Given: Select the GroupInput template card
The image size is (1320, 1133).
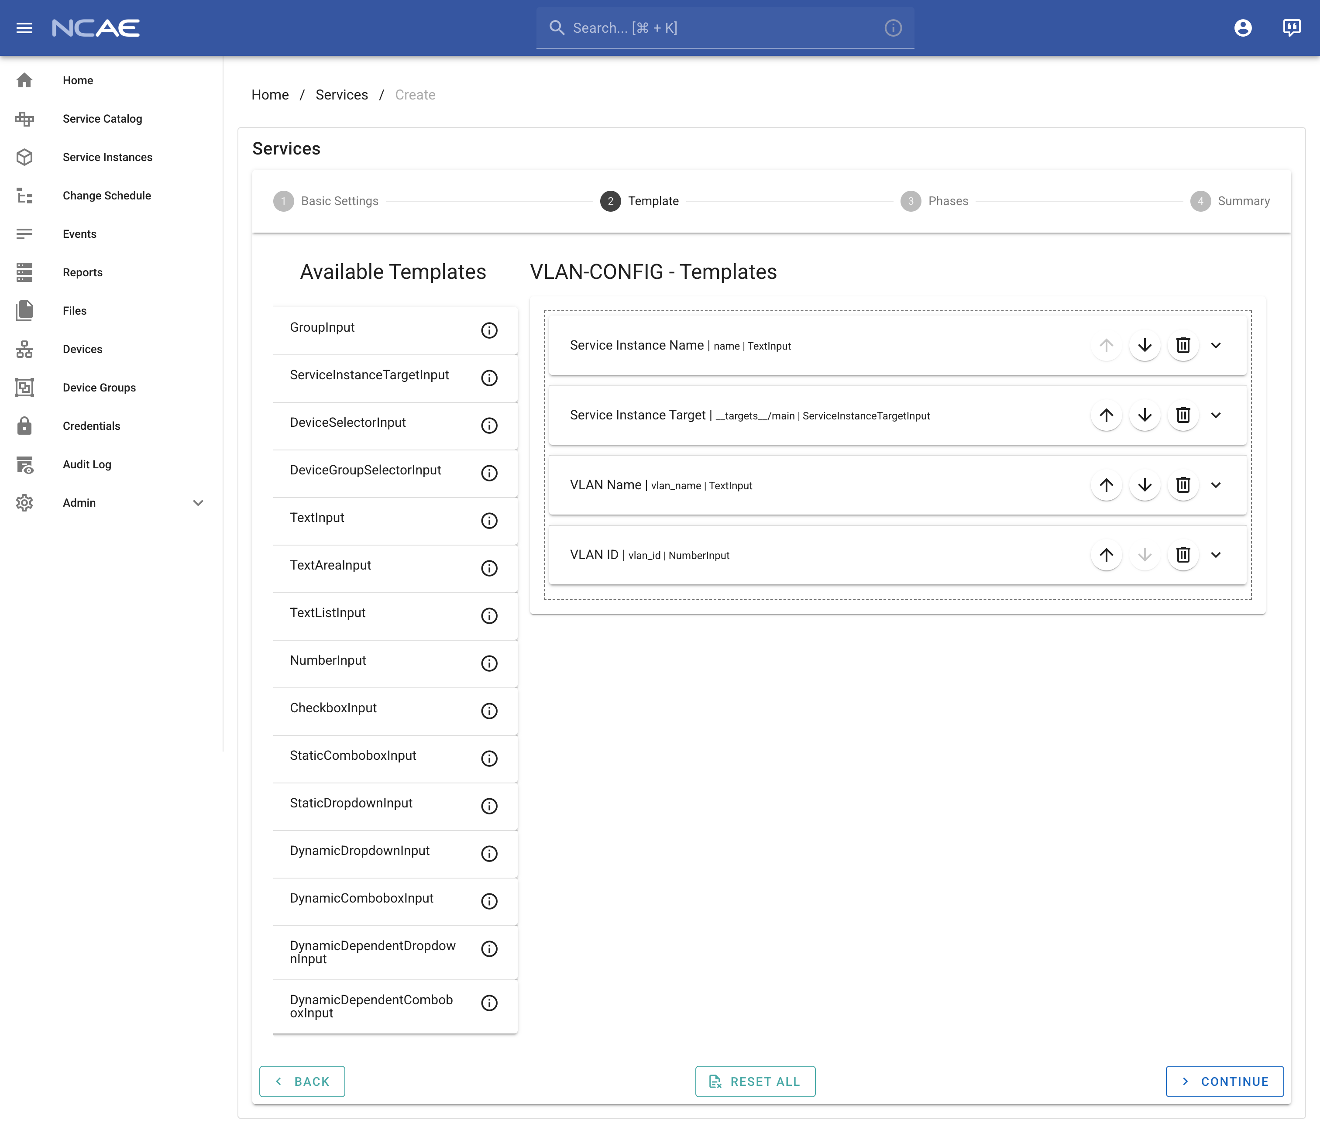Looking at the screenshot, I should [395, 330].
